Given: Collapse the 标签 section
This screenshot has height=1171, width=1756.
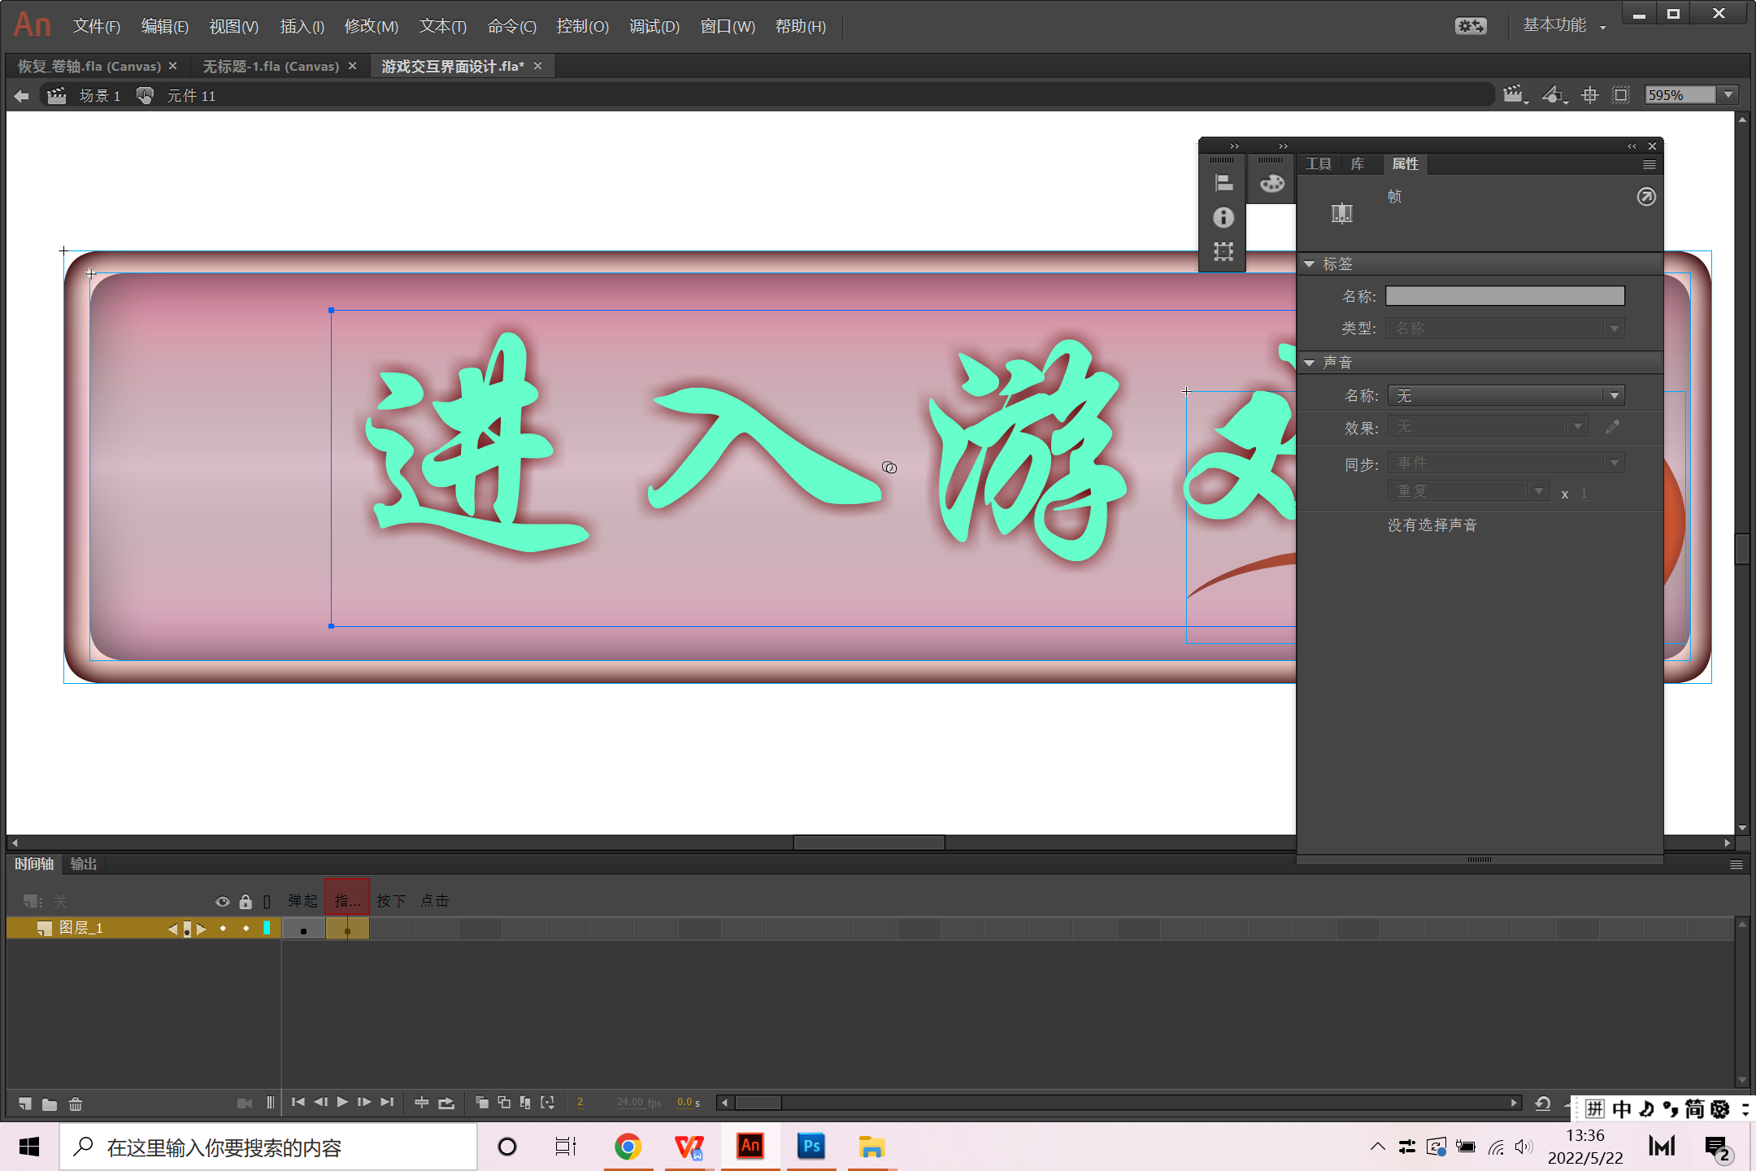Looking at the screenshot, I should [x=1310, y=264].
